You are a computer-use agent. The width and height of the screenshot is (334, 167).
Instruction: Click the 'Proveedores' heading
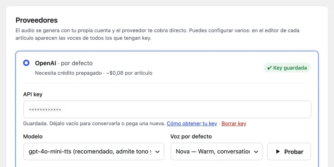(37, 20)
